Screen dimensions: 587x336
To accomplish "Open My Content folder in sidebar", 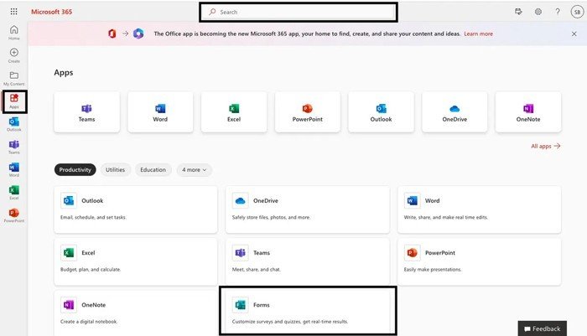I will [x=13, y=78].
